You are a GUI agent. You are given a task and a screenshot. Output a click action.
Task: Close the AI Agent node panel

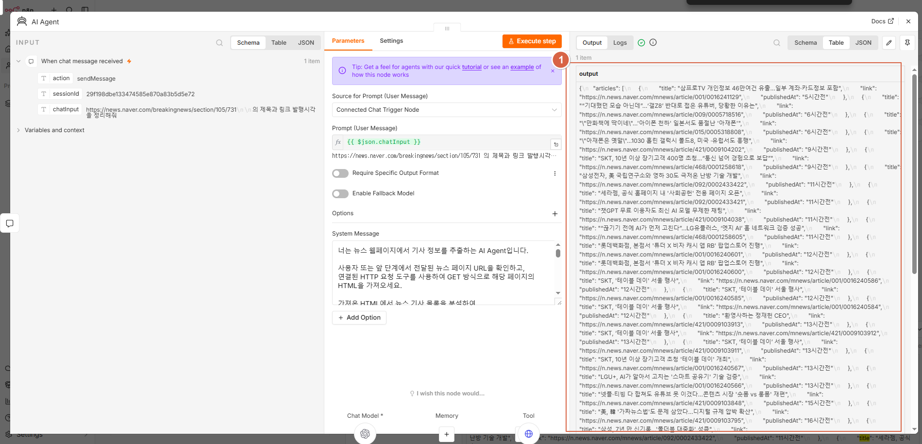tap(908, 21)
